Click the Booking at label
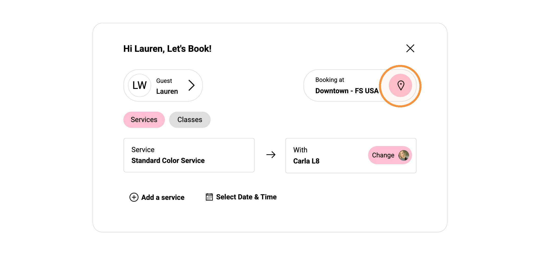 click(x=330, y=80)
